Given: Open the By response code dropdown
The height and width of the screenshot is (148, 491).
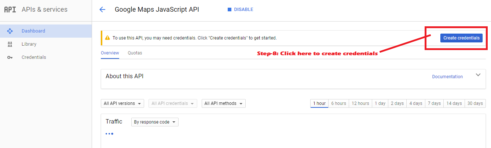Looking at the screenshot, I should pyautogui.click(x=155, y=122).
